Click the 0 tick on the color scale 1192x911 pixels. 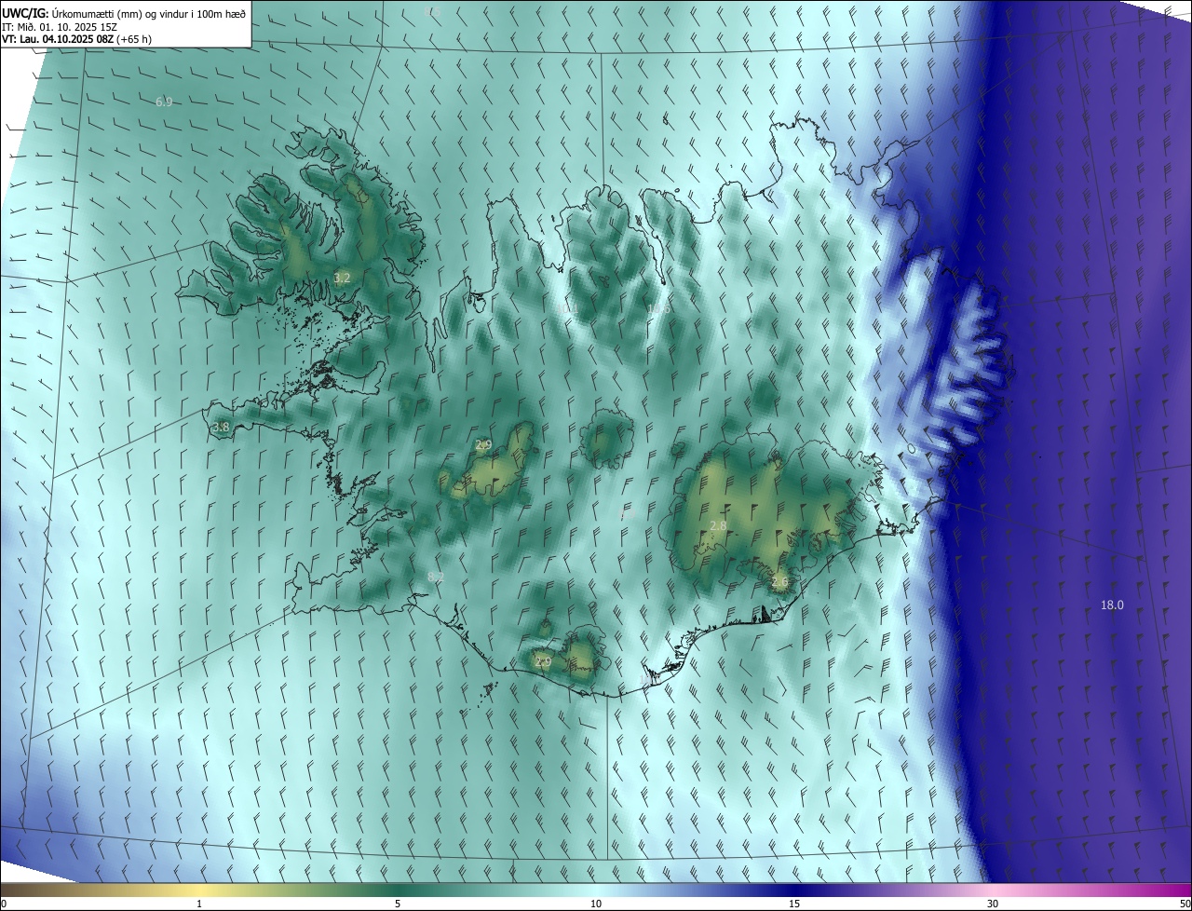4,904
